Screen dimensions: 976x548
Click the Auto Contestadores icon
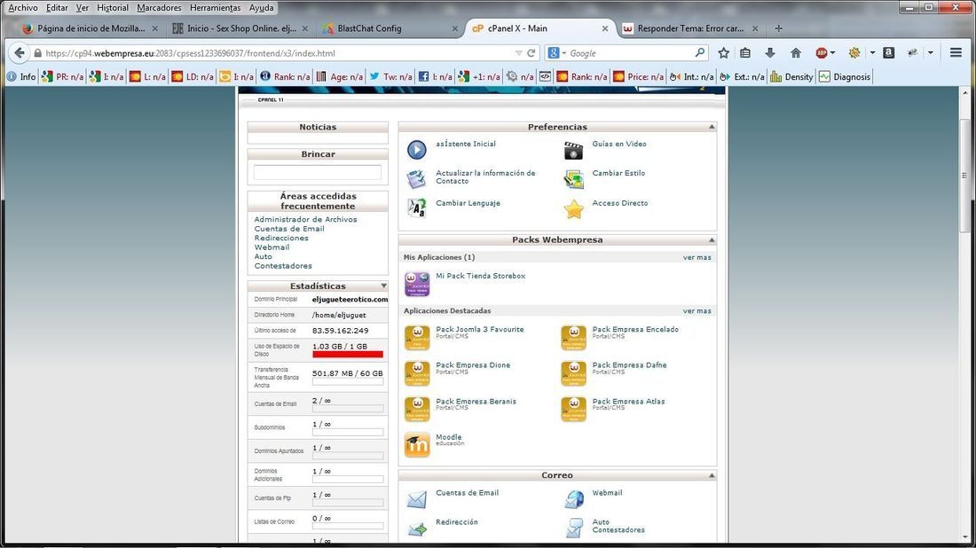(574, 528)
